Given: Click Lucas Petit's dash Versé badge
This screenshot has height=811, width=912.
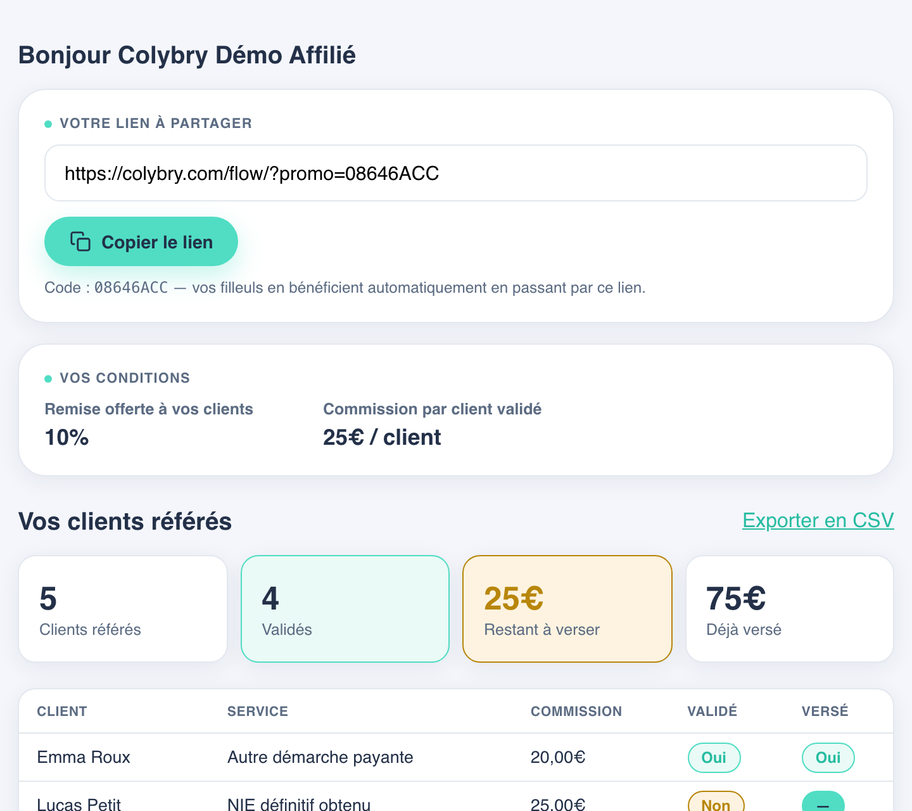Looking at the screenshot, I should coord(823,801).
